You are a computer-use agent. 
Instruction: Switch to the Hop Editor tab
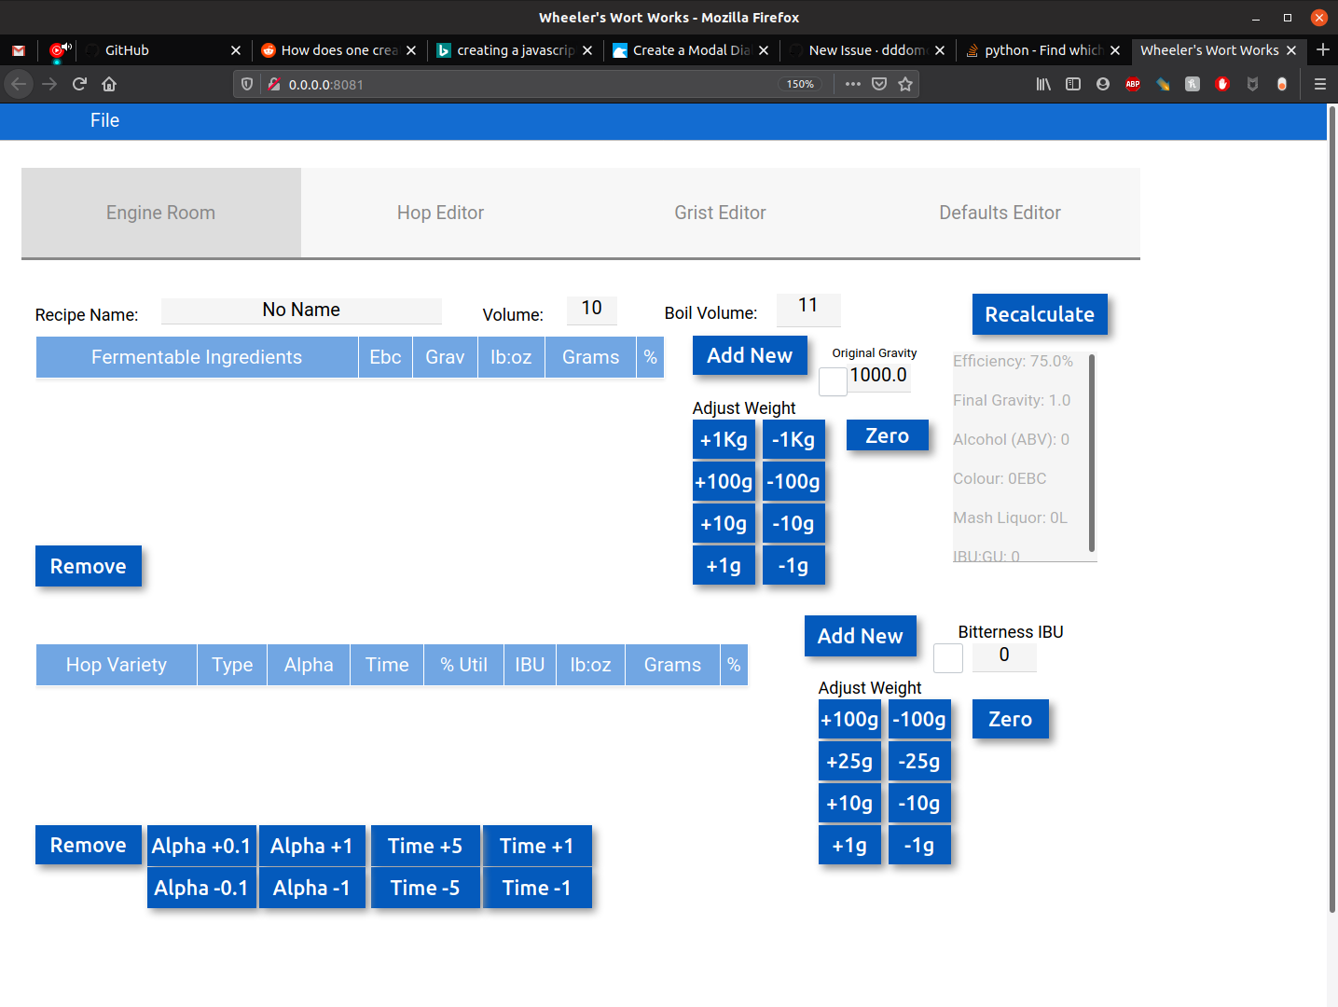point(440,213)
